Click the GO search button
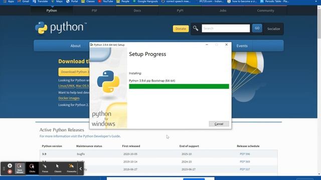Image resolution: width=321 pixels, height=180 pixels. tap(257, 28)
